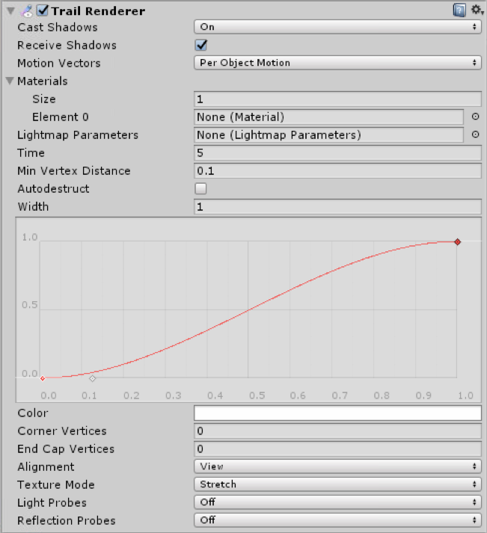
Task: Click the End Cap Vertices label
Action: click(x=66, y=449)
